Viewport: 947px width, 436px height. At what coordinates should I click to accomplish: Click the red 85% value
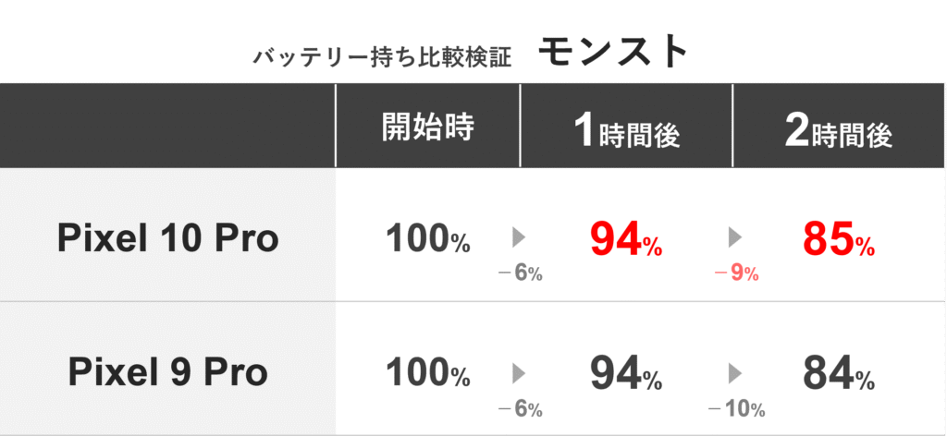(x=838, y=239)
